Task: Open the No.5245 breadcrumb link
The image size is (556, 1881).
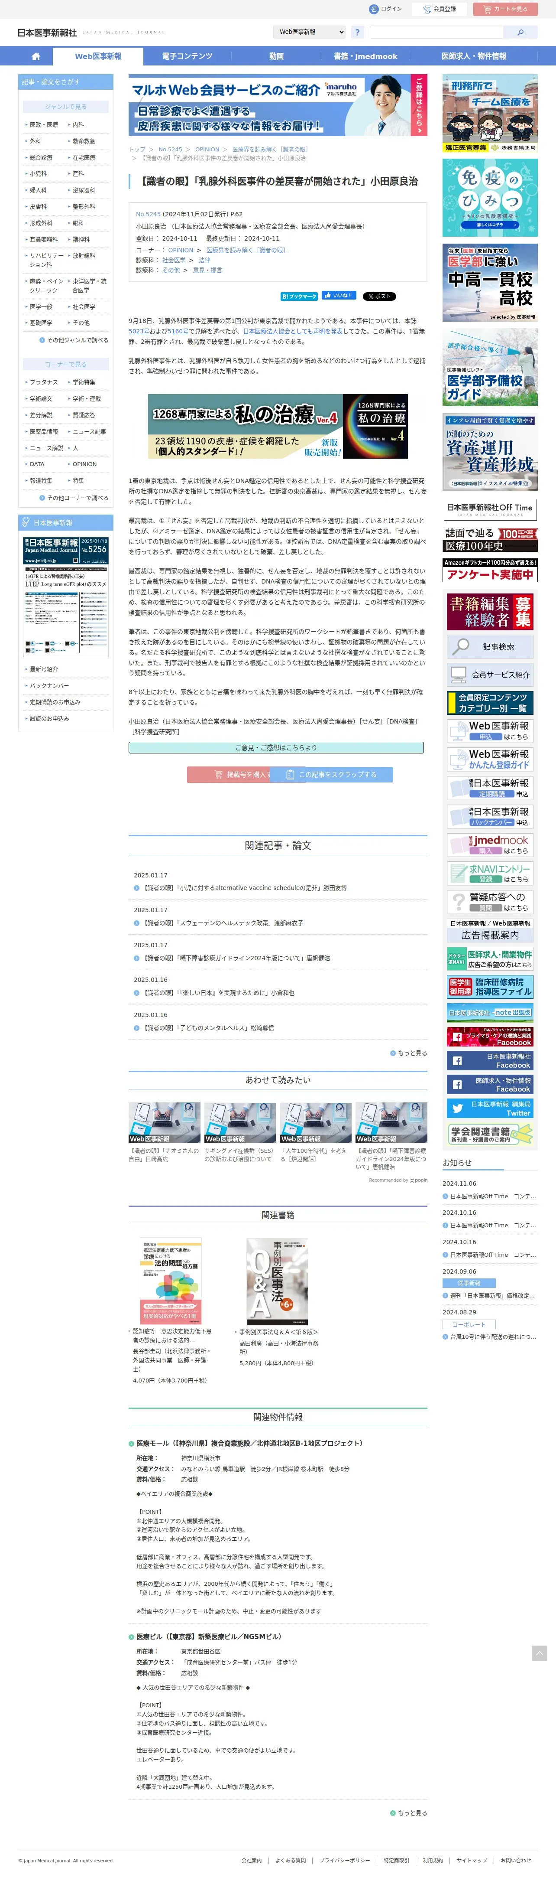Action: (x=170, y=149)
